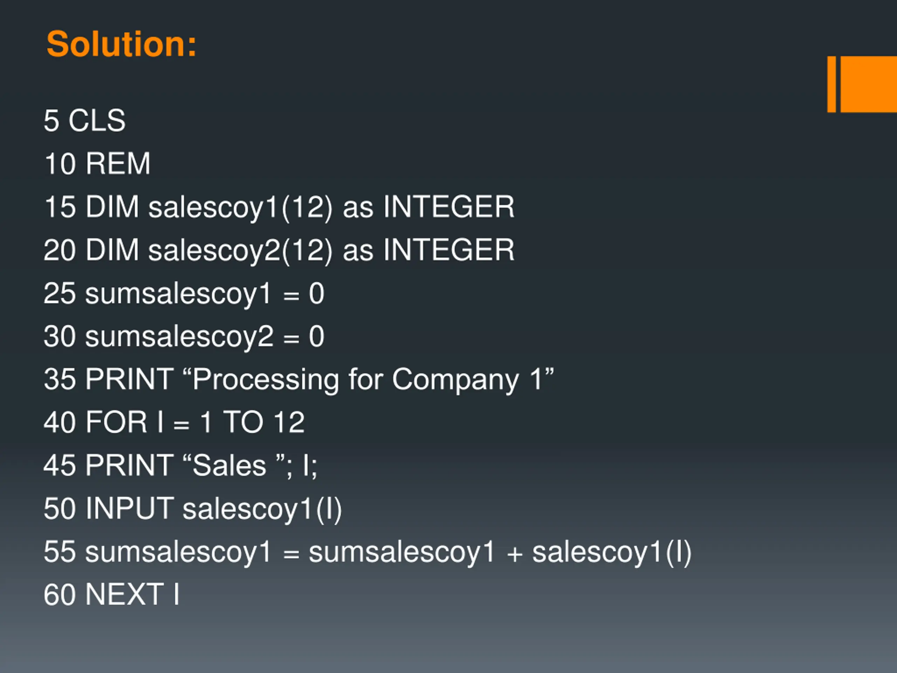Select the line 45 PRINT "Sales"

coord(180,466)
